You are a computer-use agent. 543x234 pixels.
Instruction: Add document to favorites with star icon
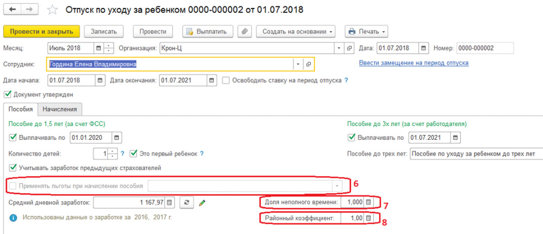(x=52, y=9)
